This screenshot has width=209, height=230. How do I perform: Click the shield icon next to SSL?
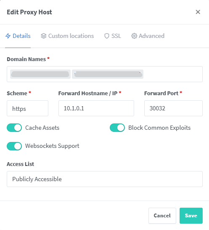coord(107,36)
